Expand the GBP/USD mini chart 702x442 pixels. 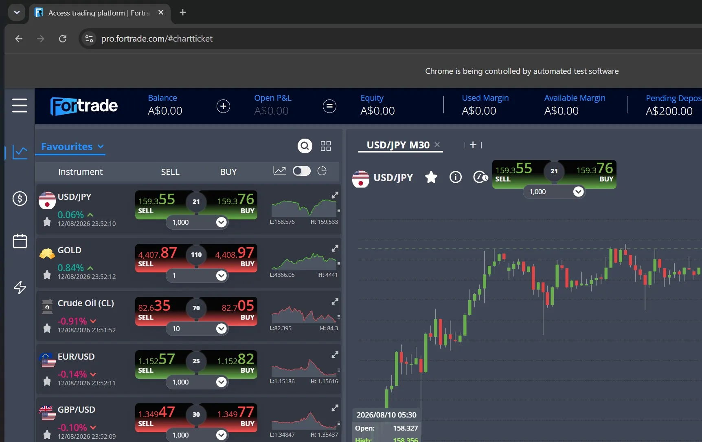(x=335, y=408)
